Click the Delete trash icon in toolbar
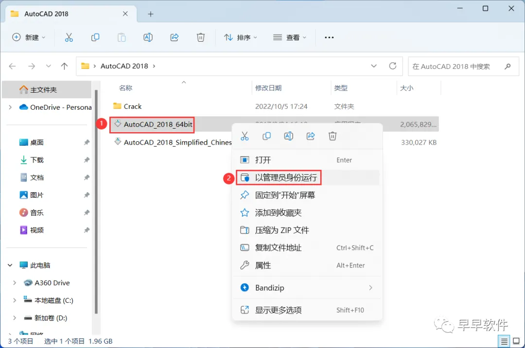Screen dimensions: 525x348 201,37
